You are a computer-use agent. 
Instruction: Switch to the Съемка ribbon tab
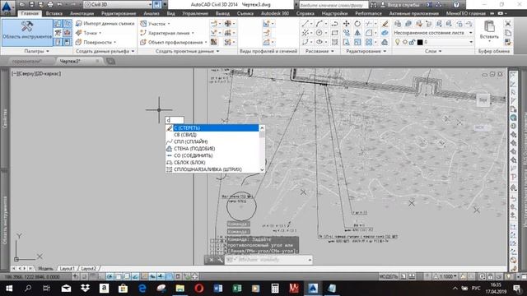click(x=245, y=13)
